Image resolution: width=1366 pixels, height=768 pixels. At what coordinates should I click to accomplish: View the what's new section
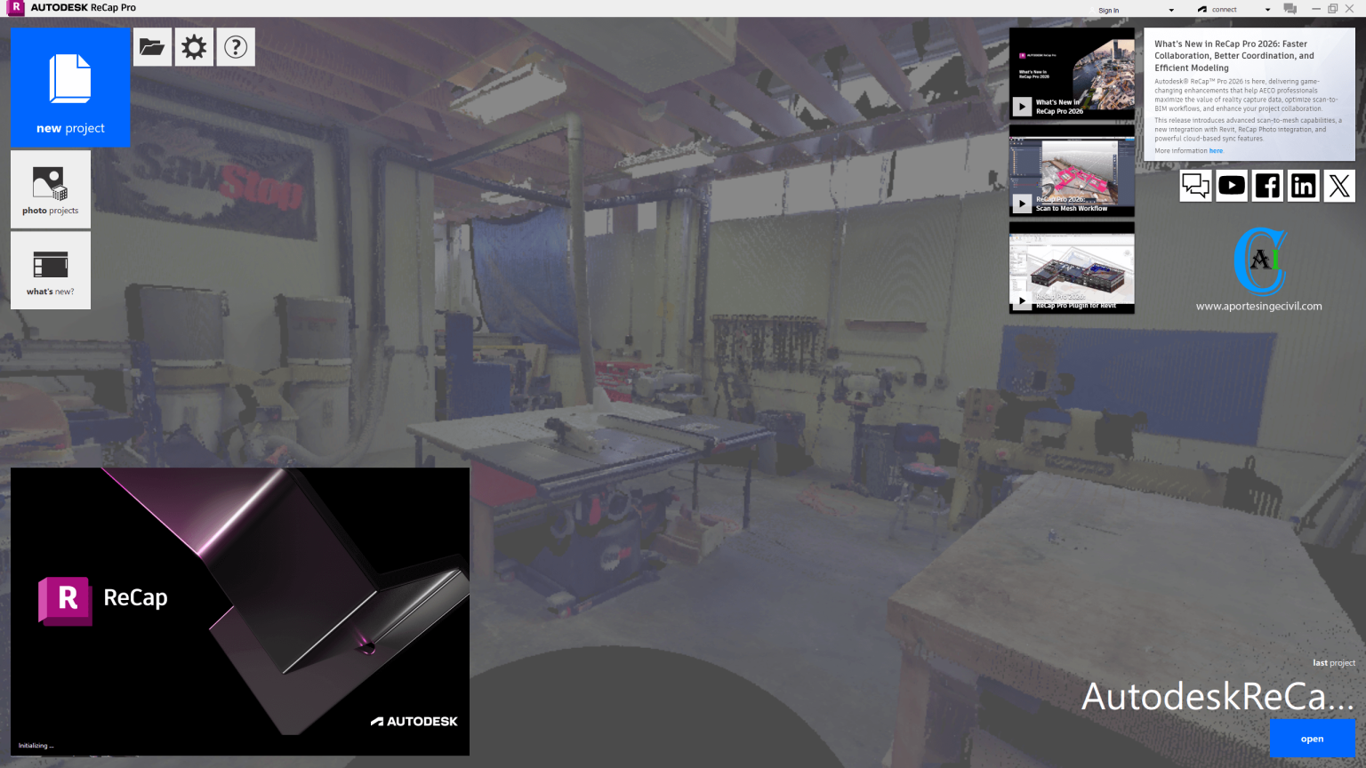click(50, 270)
